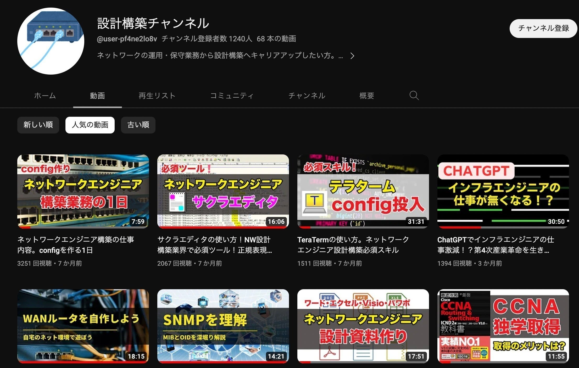Viewport: 579px width, 368px height.
Task: Select the 人気の動画 sort chip
Action: pos(90,125)
